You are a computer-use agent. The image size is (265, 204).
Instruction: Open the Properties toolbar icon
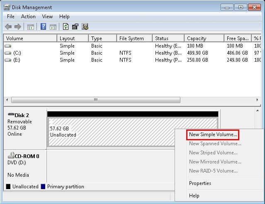coord(75,26)
